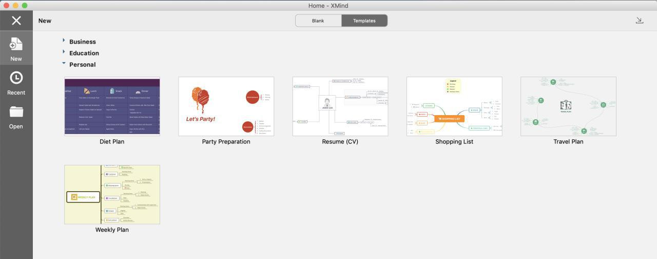The height and width of the screenshot is (259, 657).
Task: Expand the Business category triangle
Action: click(64, 40)
